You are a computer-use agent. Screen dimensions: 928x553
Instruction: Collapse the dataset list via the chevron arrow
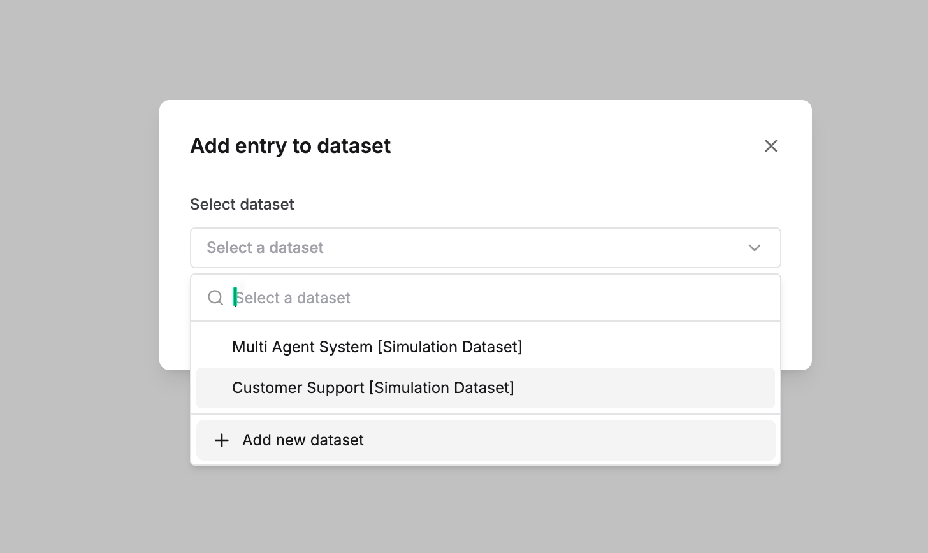coord(755,248)
